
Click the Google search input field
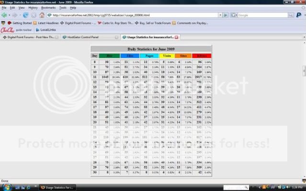coord(263,15)
